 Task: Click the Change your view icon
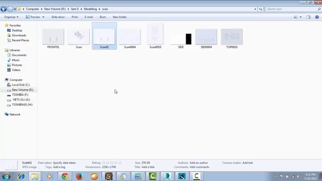[x=296, y=17]
